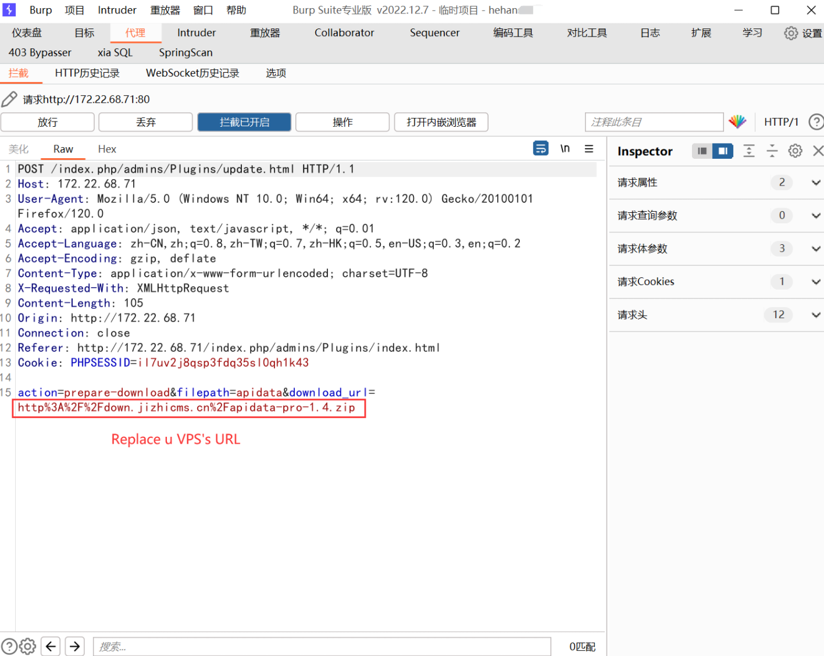
Task: Click the help question mark near HTTP/1
Action: 816,122
